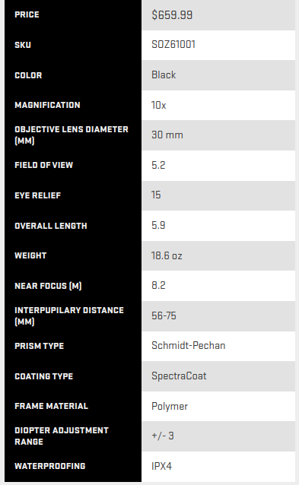The image size is (299, 485).
Task: Click the 18.6 oz weight value
Action: (167, 255)
